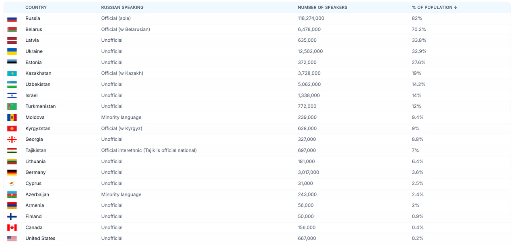Select the country name Belarus
Image resolution: width=515 pixels, height=247 pixels.
click(34, 30)
